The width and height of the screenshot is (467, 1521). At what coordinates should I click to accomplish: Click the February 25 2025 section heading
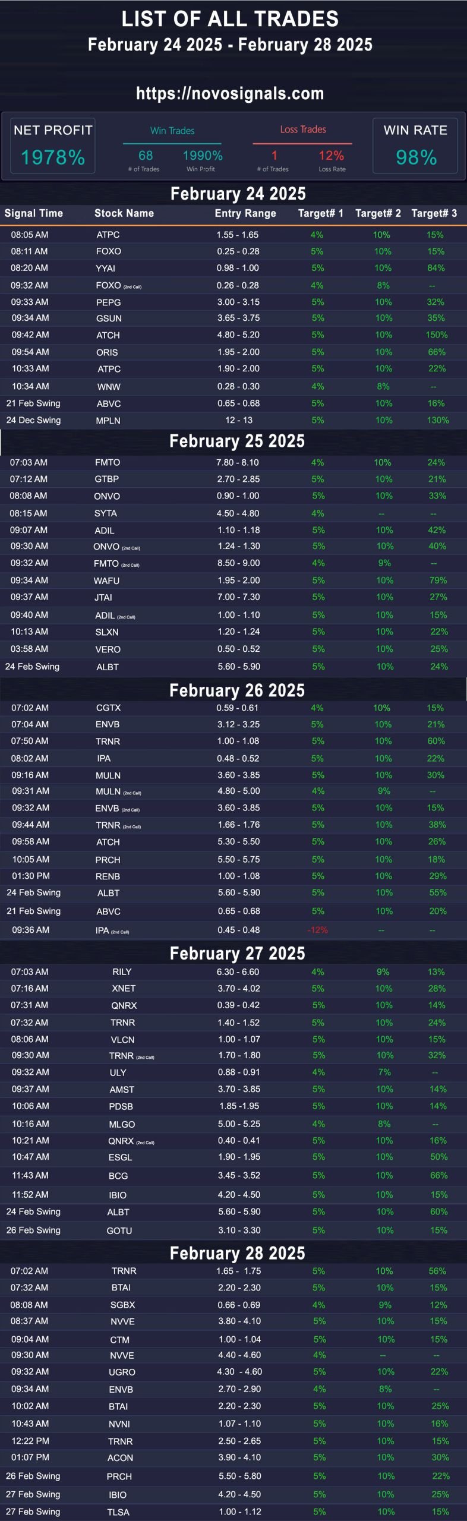(x=237, y=441)
